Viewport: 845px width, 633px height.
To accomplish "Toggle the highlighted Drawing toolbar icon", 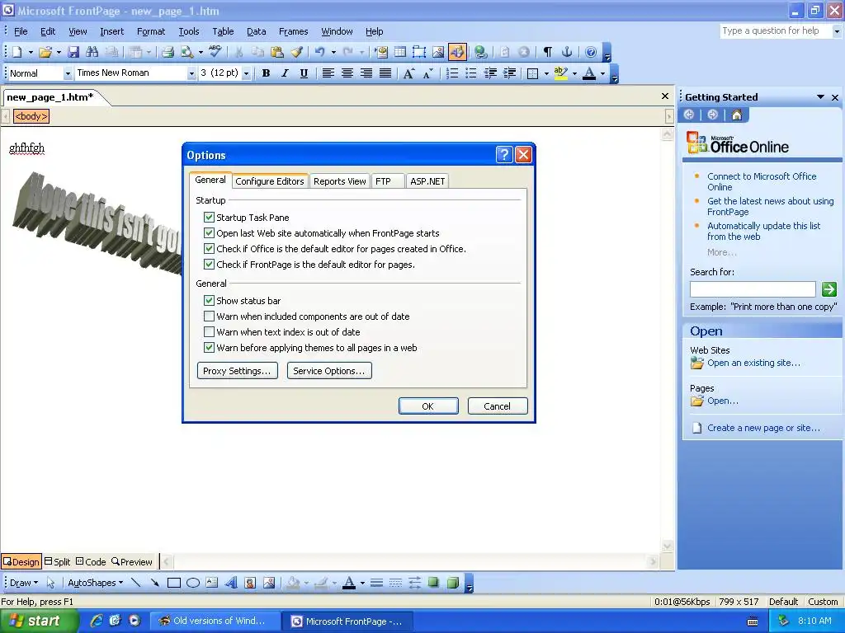I will point(457,52).
